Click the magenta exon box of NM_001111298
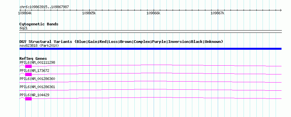The image size is (291, 117). (x=28, y=66)
